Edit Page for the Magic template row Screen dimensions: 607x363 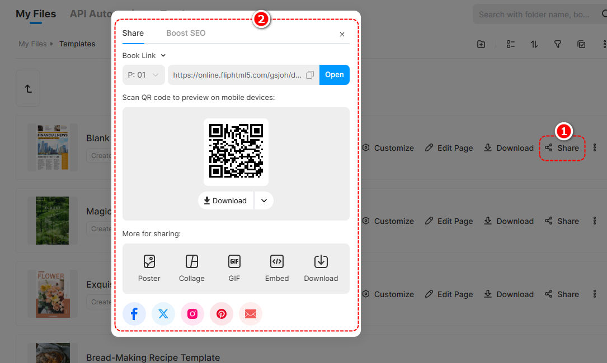pos(449,221)
